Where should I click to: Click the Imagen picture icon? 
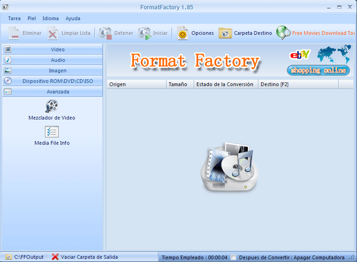click(x=8, y=71)
